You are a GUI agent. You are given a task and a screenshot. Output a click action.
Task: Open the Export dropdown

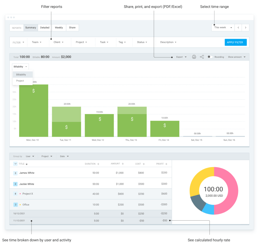pos(181,57)
